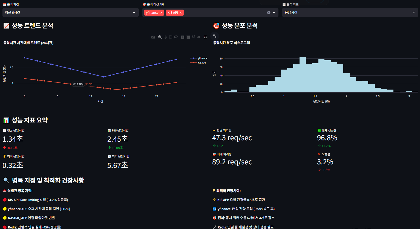Remove the KIS API tag from selection

pos(181,13)
